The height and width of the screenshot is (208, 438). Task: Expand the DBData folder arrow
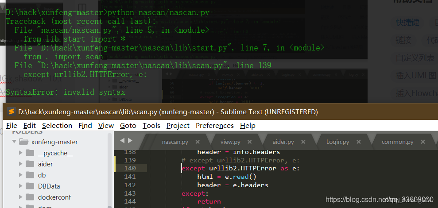(21, 186)
